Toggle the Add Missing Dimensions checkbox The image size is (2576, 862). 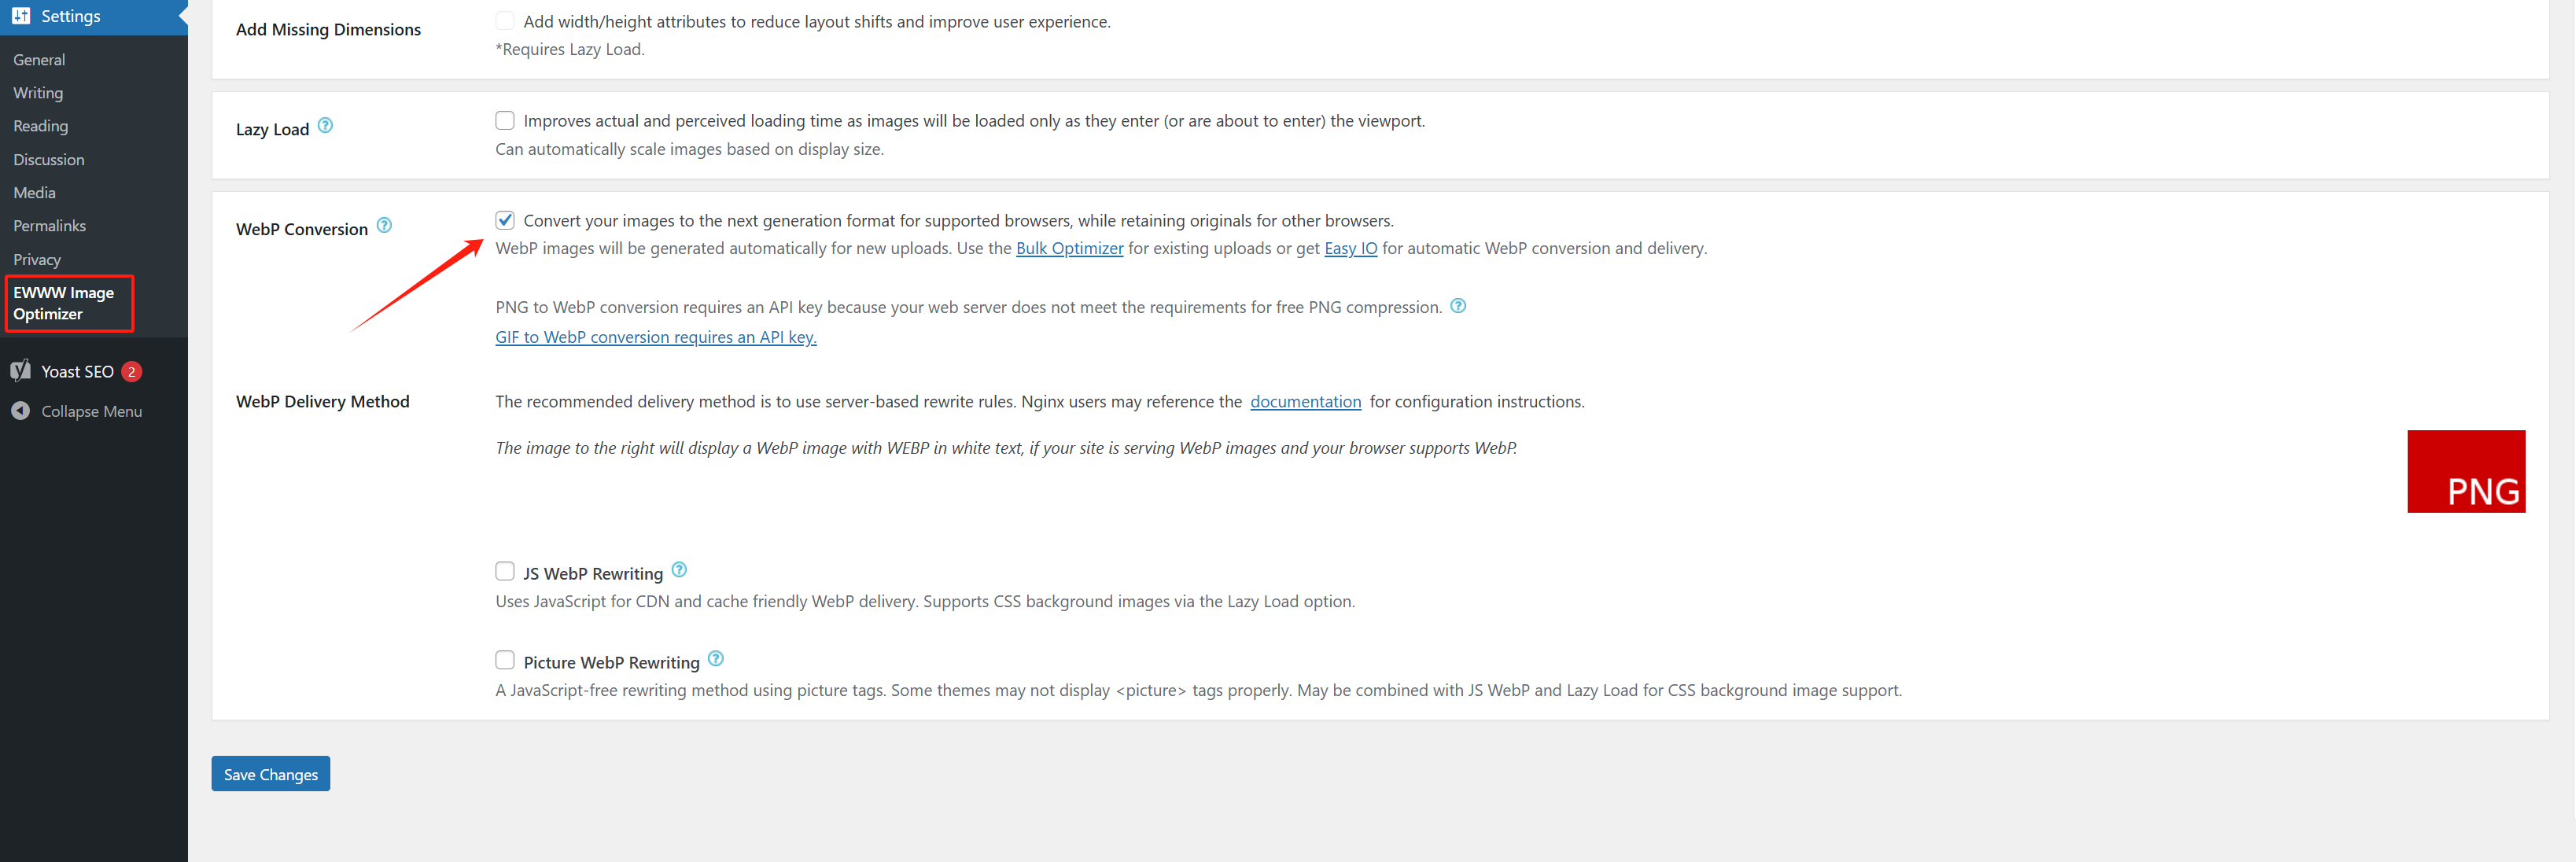(x=505, y=21)
